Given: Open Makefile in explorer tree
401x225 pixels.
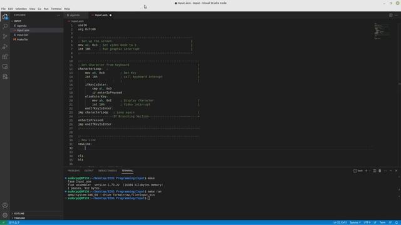Looking at the screenshot, I should click(36, 39).
